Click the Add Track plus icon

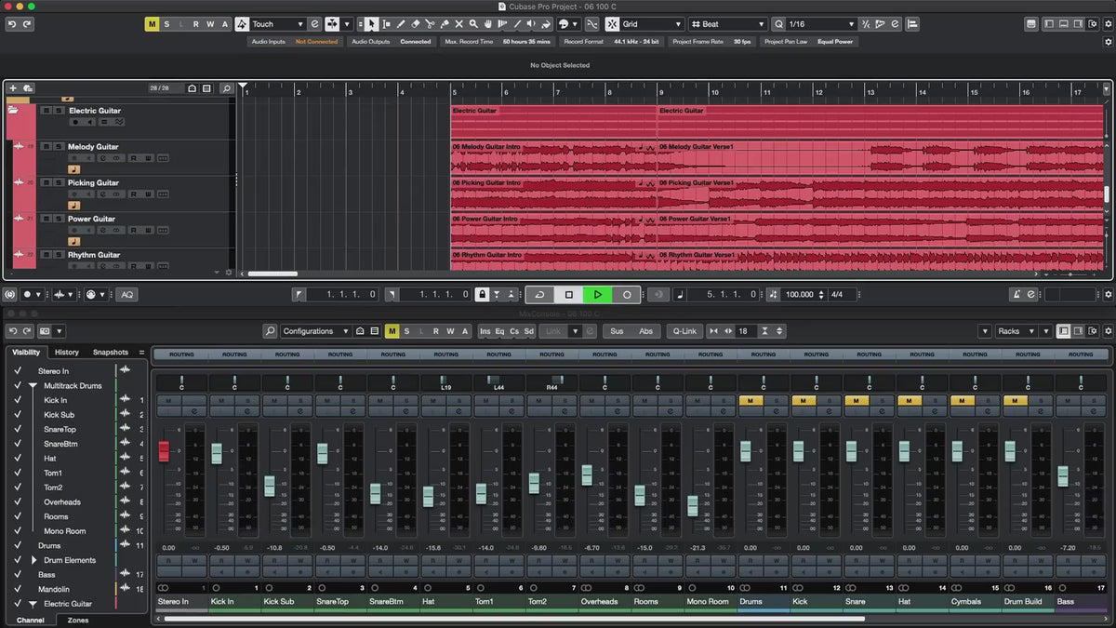click(13, 88)
